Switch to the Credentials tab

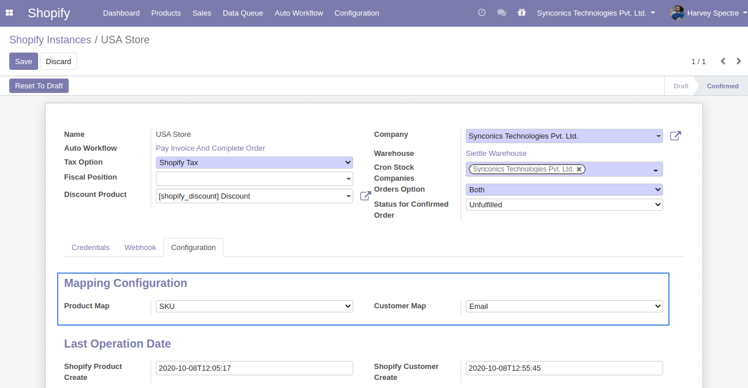pyautogui.click(x=91, y=248)
